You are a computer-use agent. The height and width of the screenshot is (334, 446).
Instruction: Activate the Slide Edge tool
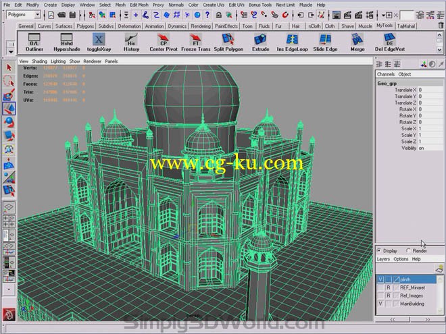pyautogui.click(x=325, y=42)
